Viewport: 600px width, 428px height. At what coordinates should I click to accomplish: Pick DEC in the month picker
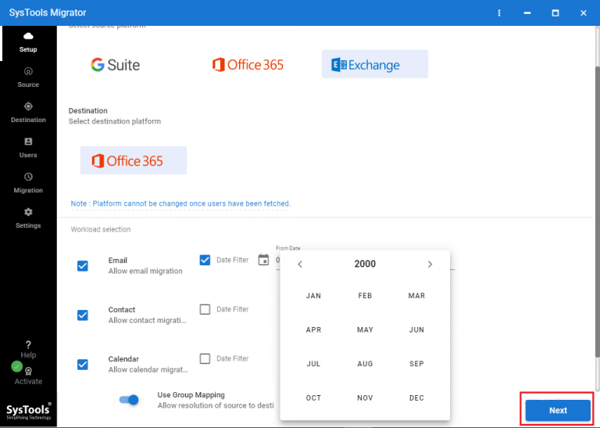pyautogui.click(x=416, y=397)
